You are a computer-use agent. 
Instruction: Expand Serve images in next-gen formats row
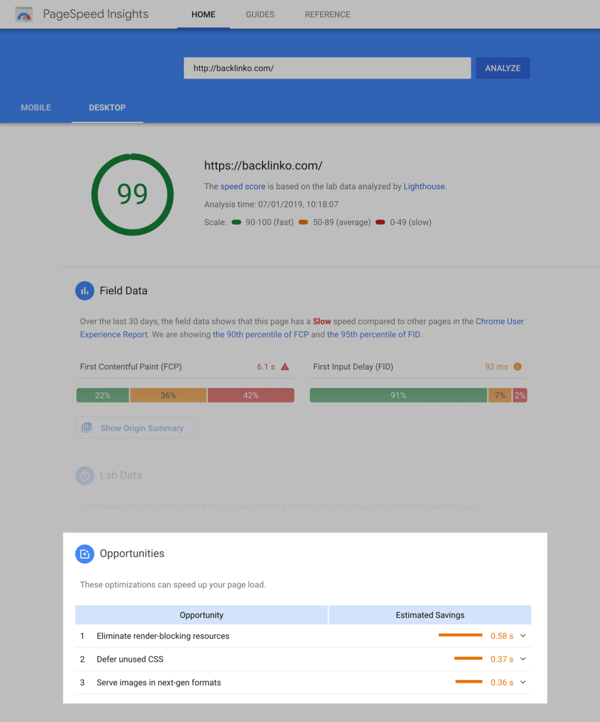(x=523, y=683)
